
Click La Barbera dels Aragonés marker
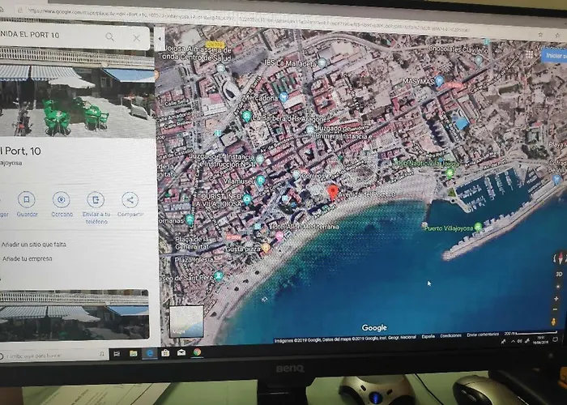click(247, 116)
